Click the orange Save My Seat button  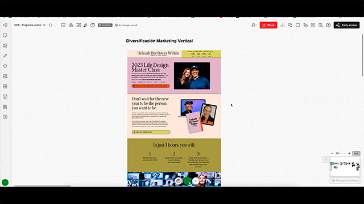(151, 86)
